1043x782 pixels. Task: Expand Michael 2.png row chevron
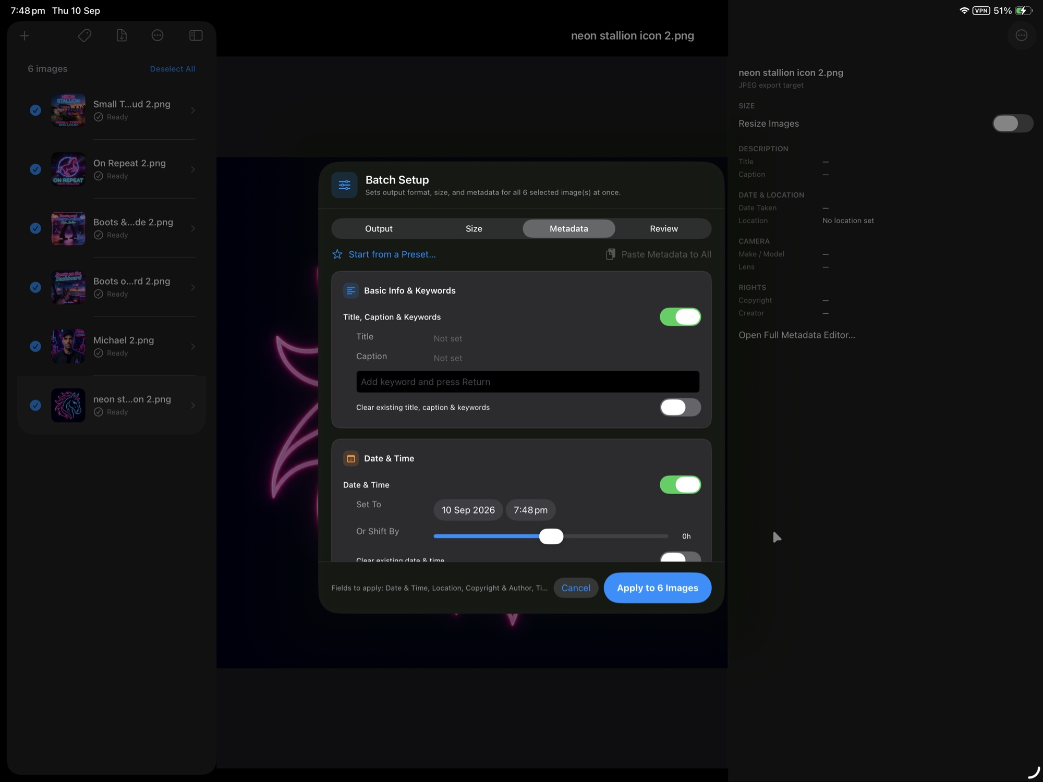tap(193, 346)
